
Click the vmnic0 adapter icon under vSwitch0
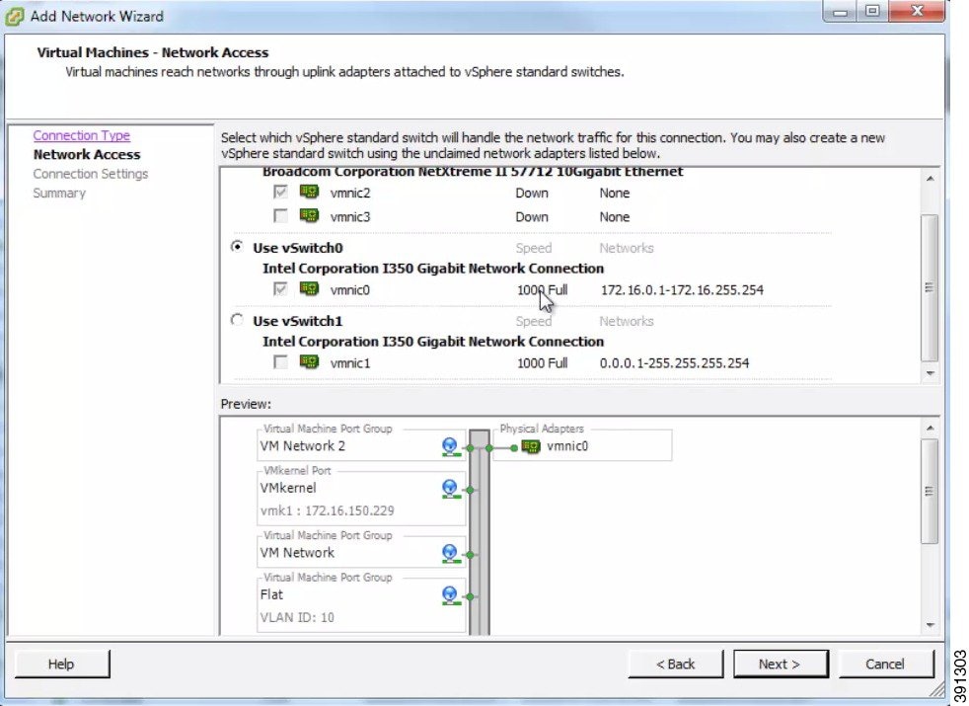[309, 289]
